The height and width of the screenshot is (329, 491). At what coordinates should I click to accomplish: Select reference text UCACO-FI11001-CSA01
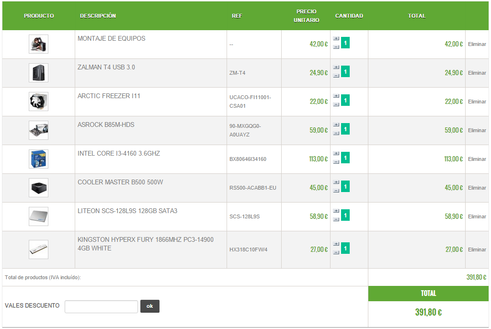coord(250,102)
